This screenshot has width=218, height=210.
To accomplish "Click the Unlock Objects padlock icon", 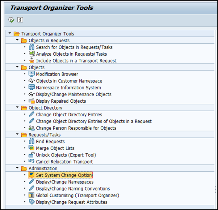I will [31, 155].
